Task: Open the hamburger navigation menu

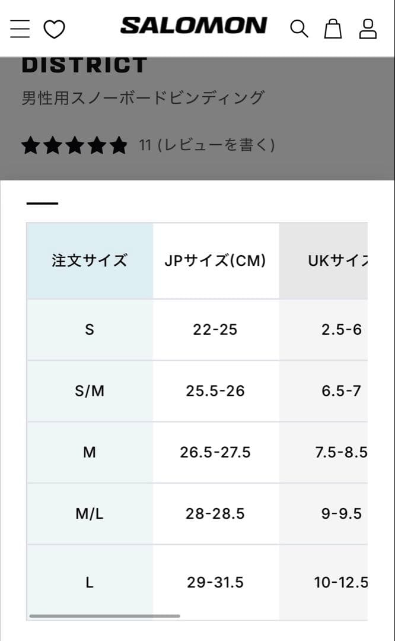Action: [x=20, y=28]
